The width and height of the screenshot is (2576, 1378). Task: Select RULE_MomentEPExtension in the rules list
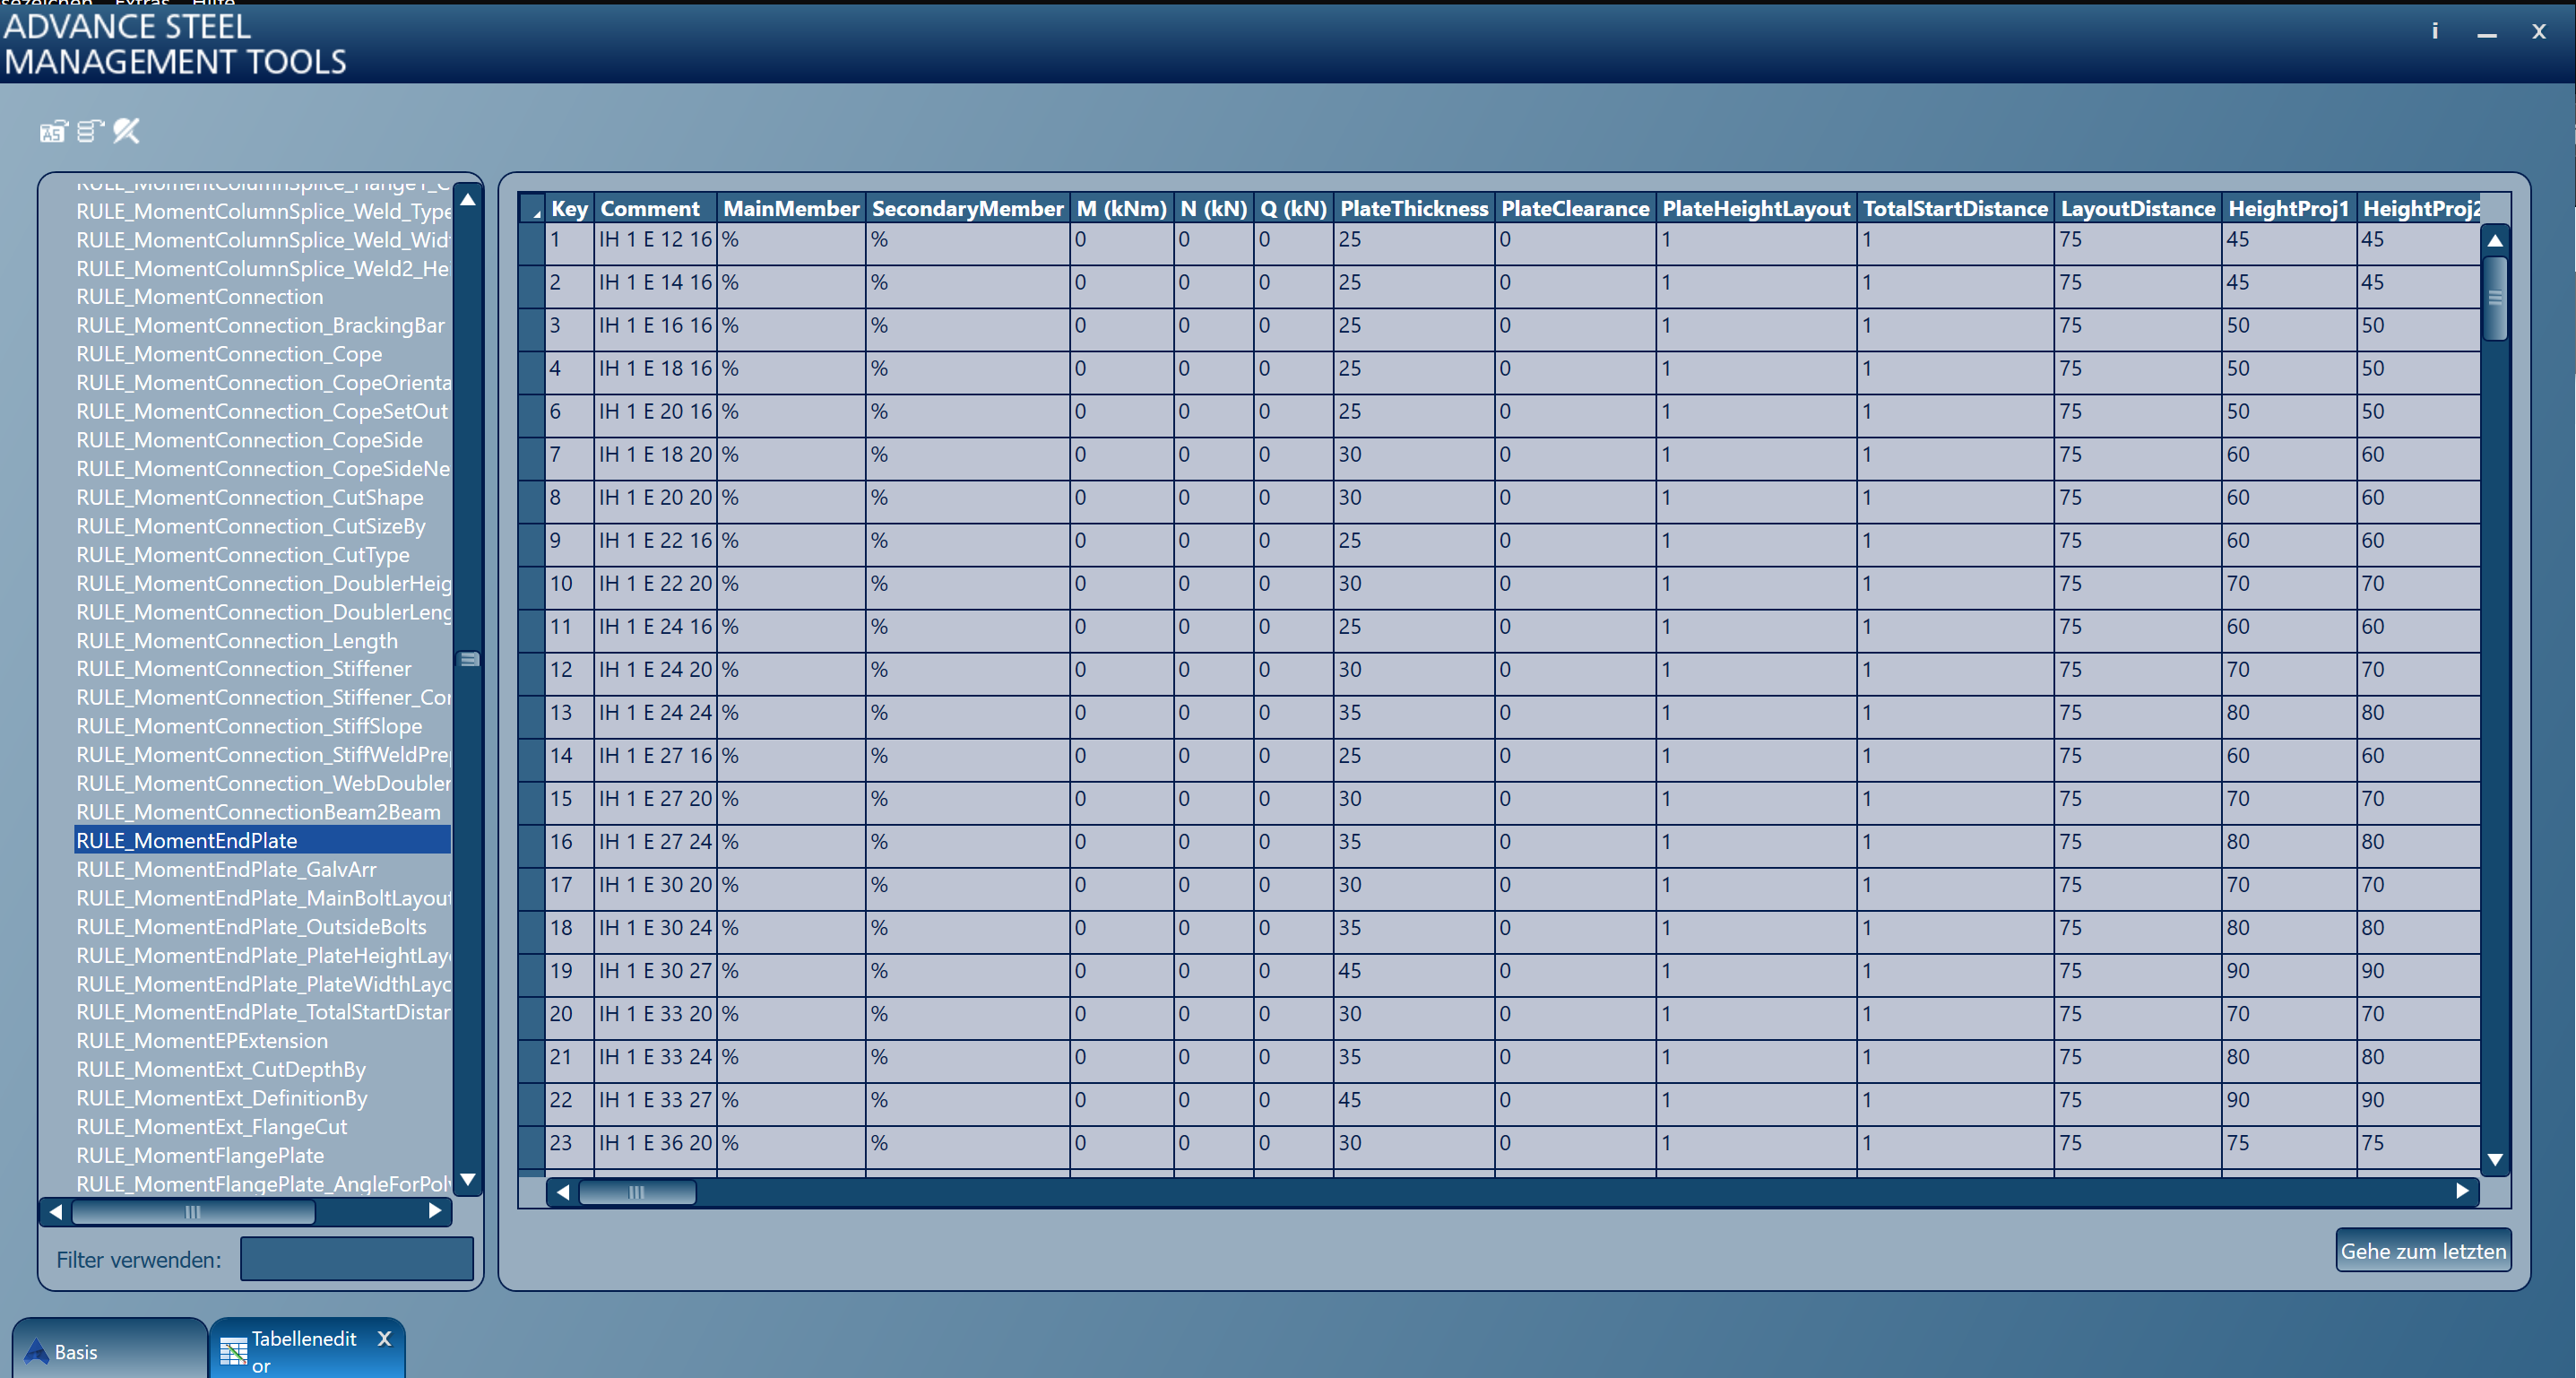[202, 1041]
